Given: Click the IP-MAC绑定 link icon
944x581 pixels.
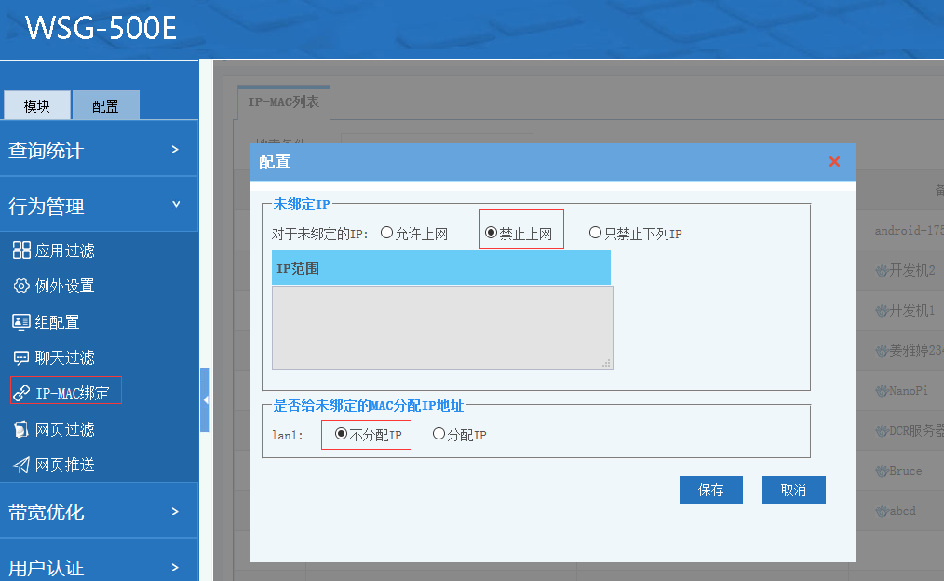Looking at the screenshot, I should [21, 393].
